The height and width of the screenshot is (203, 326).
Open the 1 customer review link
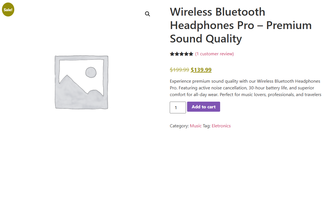coord(215,54)
